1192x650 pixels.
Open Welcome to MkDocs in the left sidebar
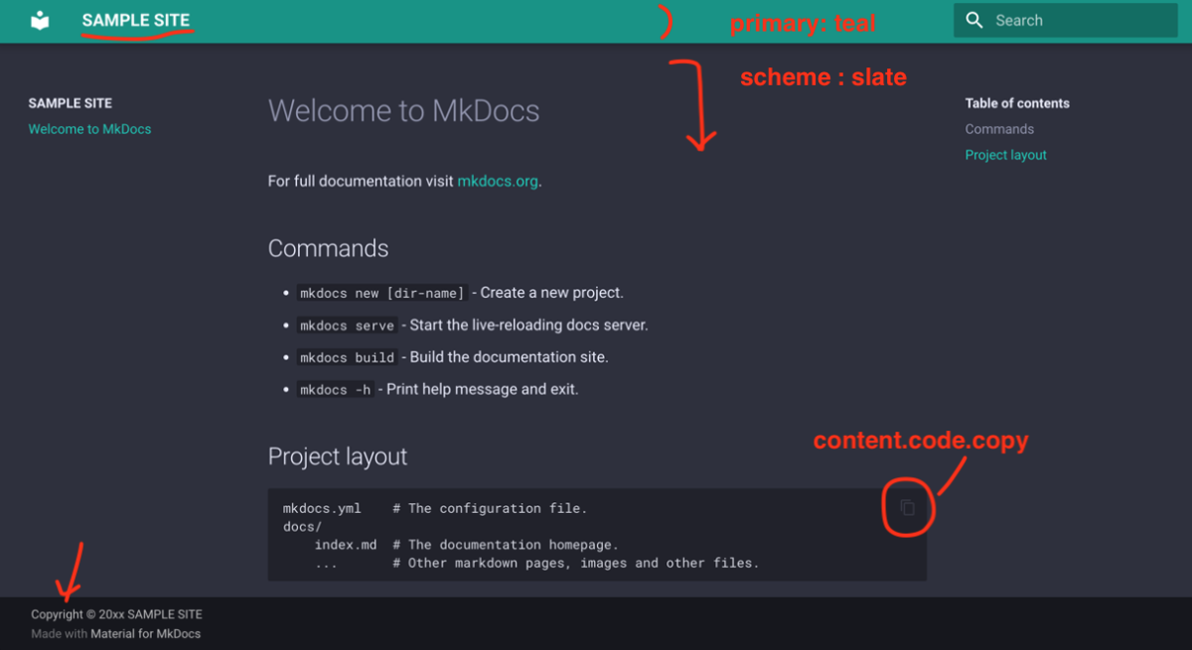pos(89,129)
